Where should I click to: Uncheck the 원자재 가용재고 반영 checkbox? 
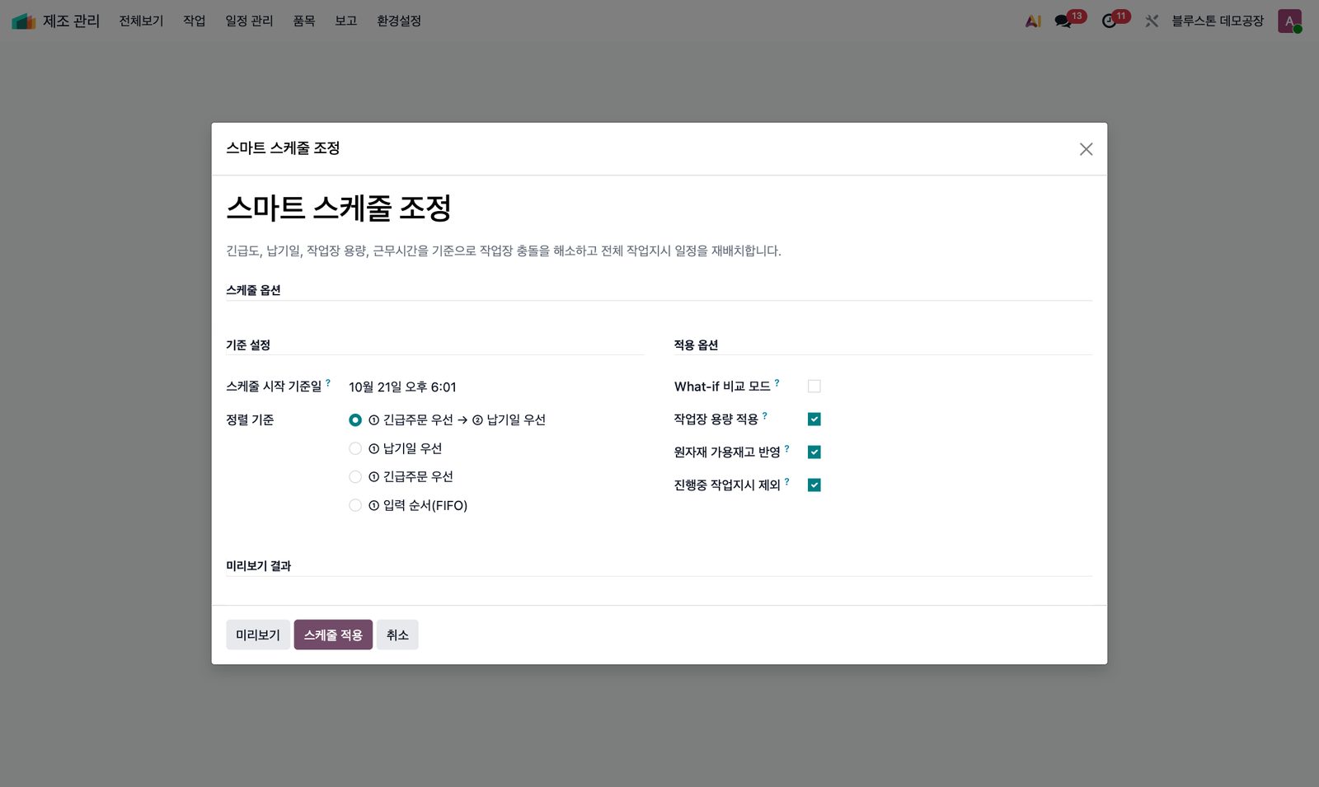814,452
